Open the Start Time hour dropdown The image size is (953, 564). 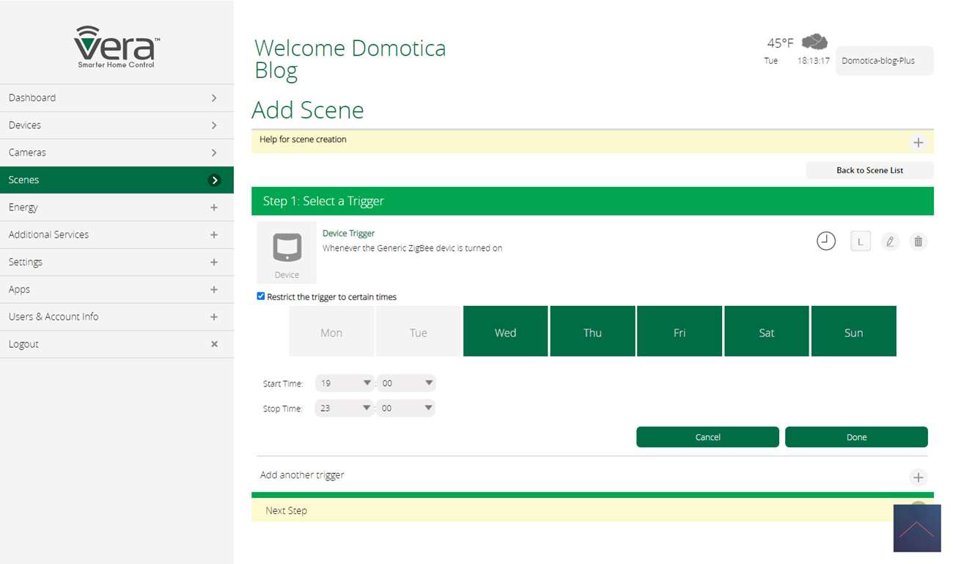pos(345,383)
